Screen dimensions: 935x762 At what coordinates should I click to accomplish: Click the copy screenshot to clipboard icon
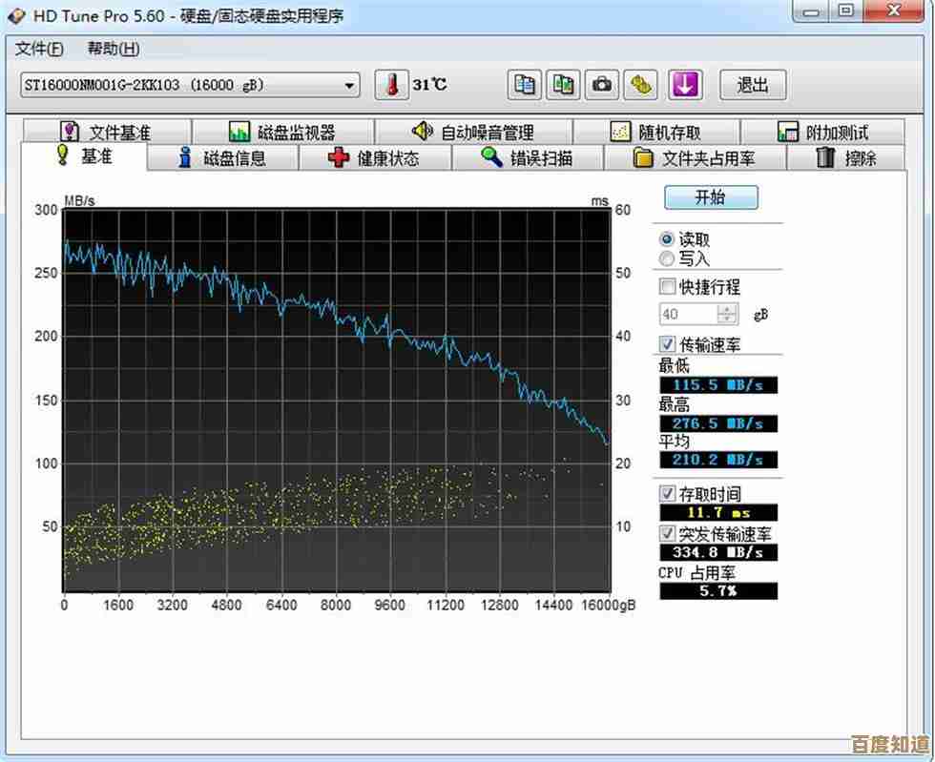tap(564, 84)
